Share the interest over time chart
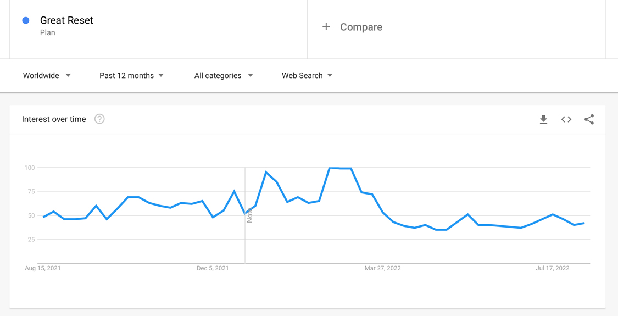618x316 pixels. (589, 119)
